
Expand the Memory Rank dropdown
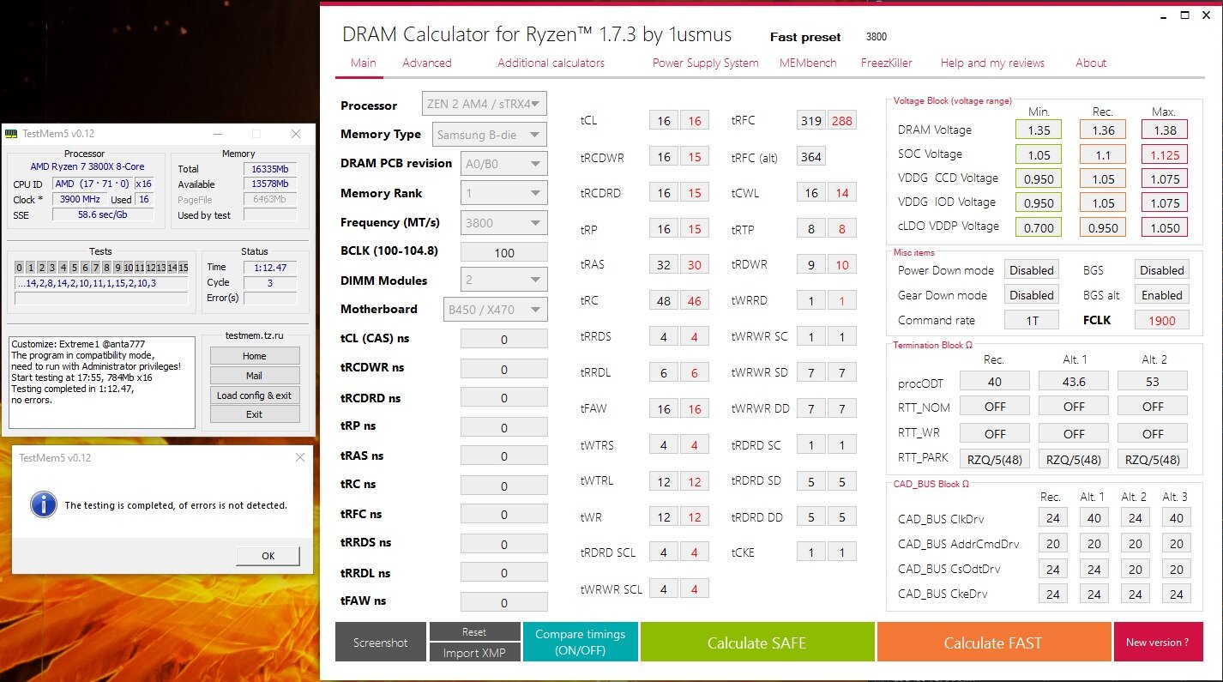pyautogui.click(x=504, y=193)
